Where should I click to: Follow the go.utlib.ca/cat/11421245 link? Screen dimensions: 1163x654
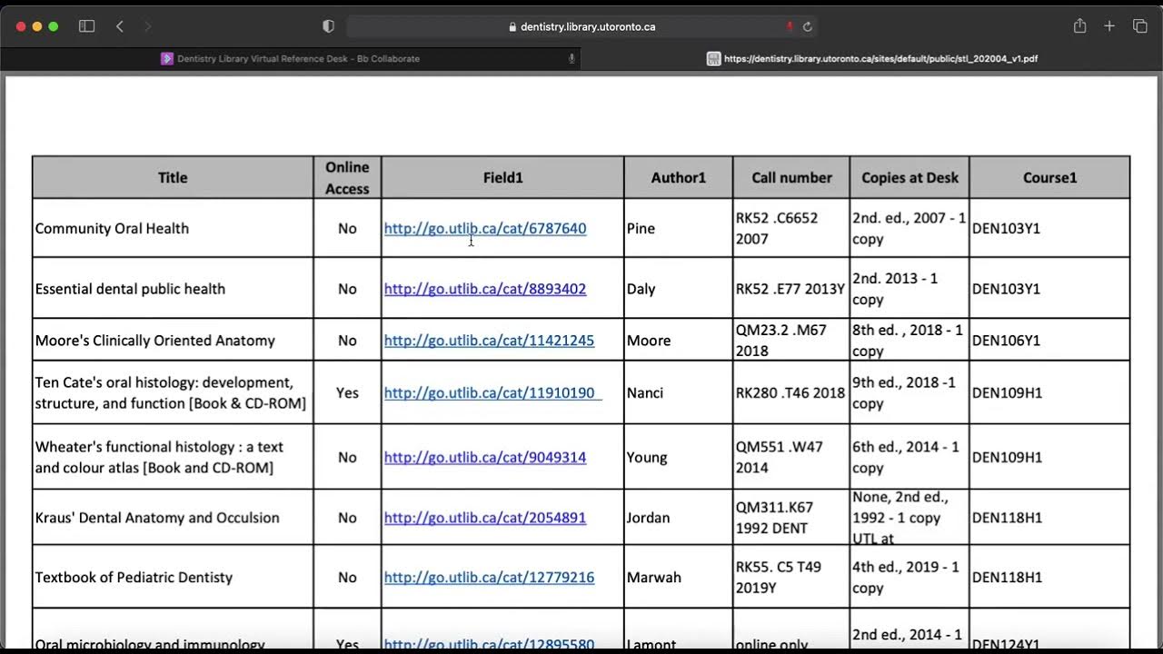(x=489, y=341)
